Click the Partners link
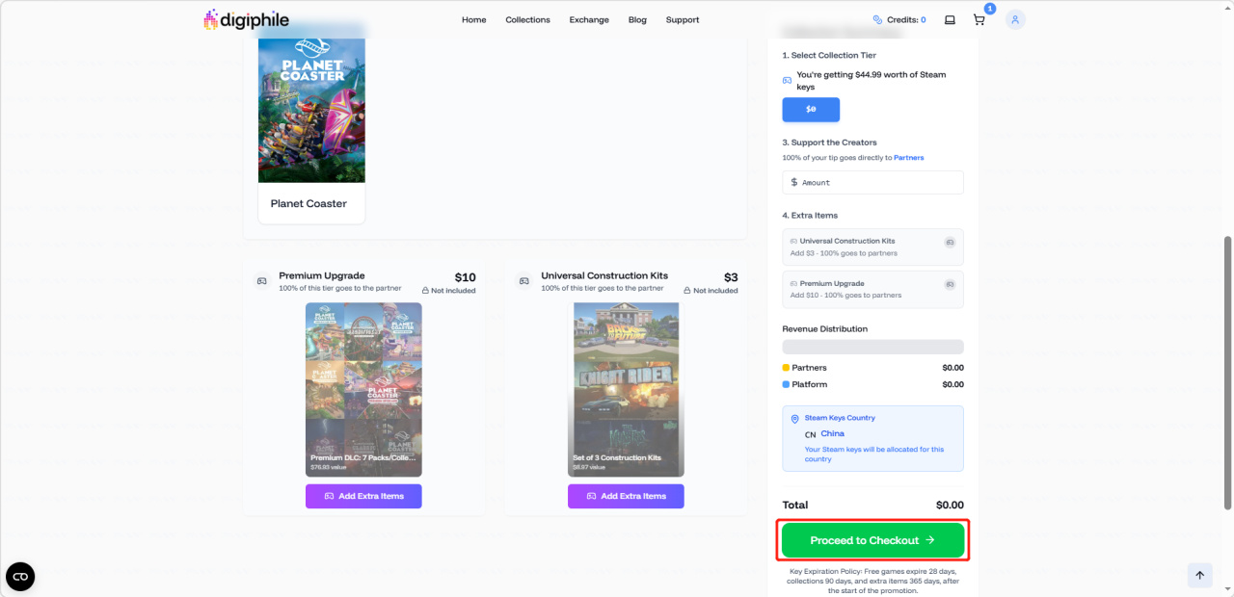Screen dimensions: 1234x597 [908, 158]
